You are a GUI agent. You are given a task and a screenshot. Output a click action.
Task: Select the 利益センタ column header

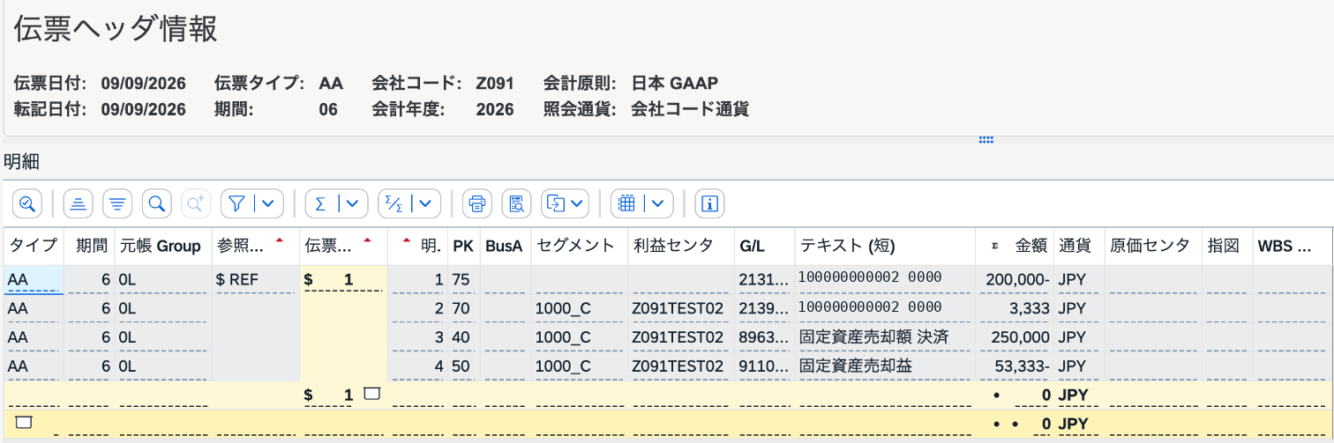coord(680,246)
